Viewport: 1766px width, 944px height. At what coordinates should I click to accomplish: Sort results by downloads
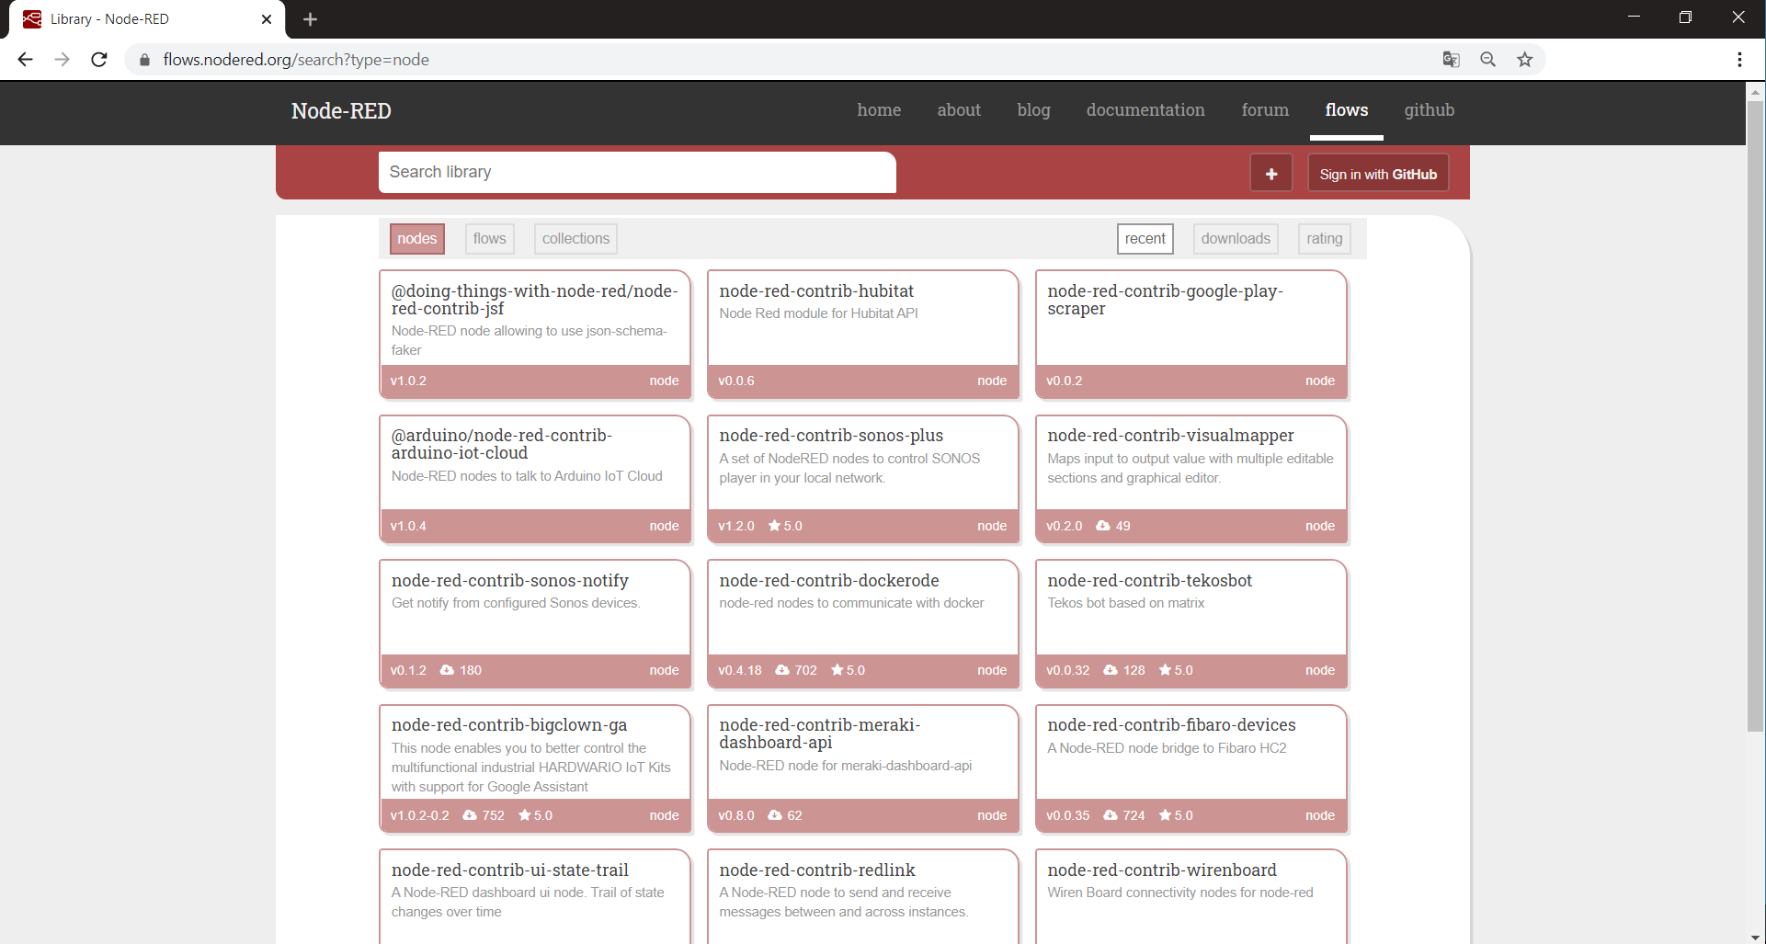tap(1235, 239)
